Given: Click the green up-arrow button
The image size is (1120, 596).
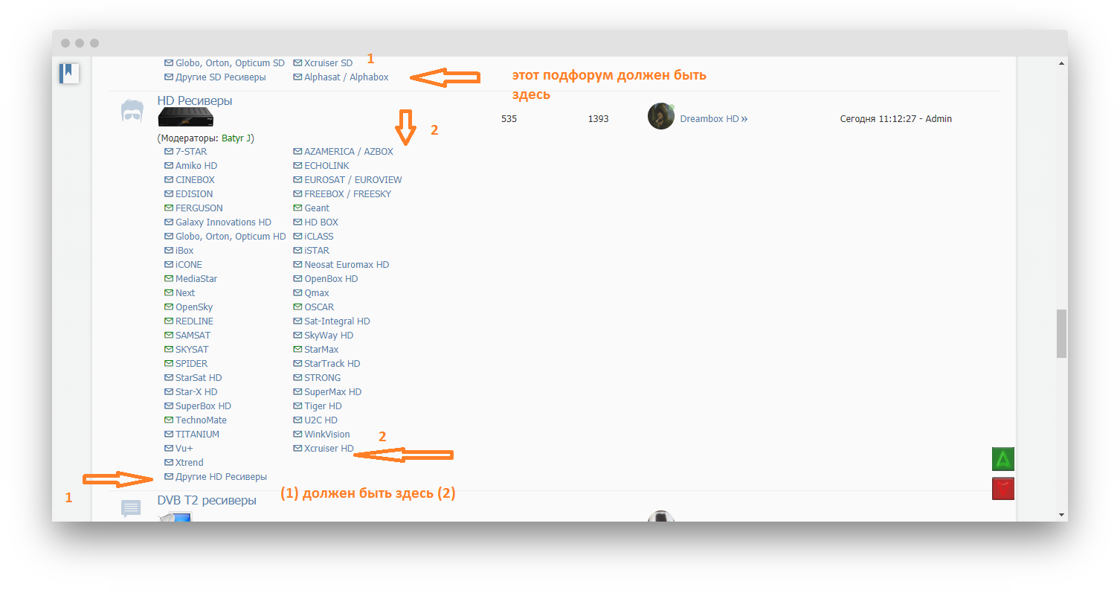Looking at the screenshot, I should click(x=1003, y=460).
